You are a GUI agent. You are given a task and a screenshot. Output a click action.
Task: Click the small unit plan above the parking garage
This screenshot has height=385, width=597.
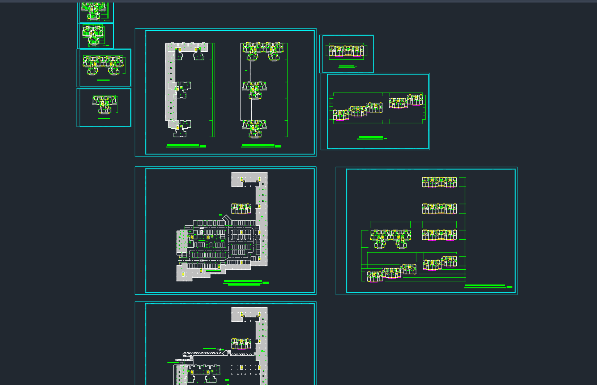(x=241, y=208)
